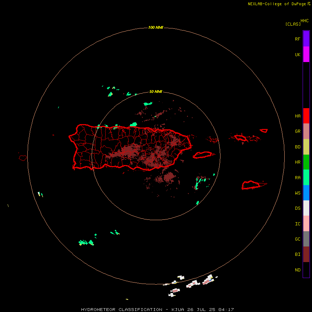The image size is (312, 312).
Task: Click the DS legend label
Action: pos(297,208)
